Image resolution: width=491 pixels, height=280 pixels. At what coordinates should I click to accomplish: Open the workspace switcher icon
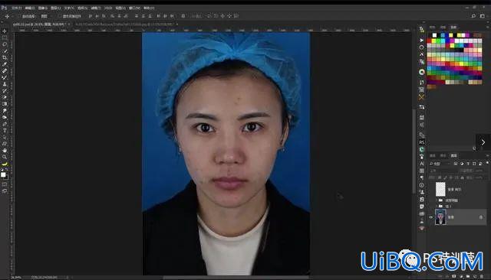click(483, 16)
